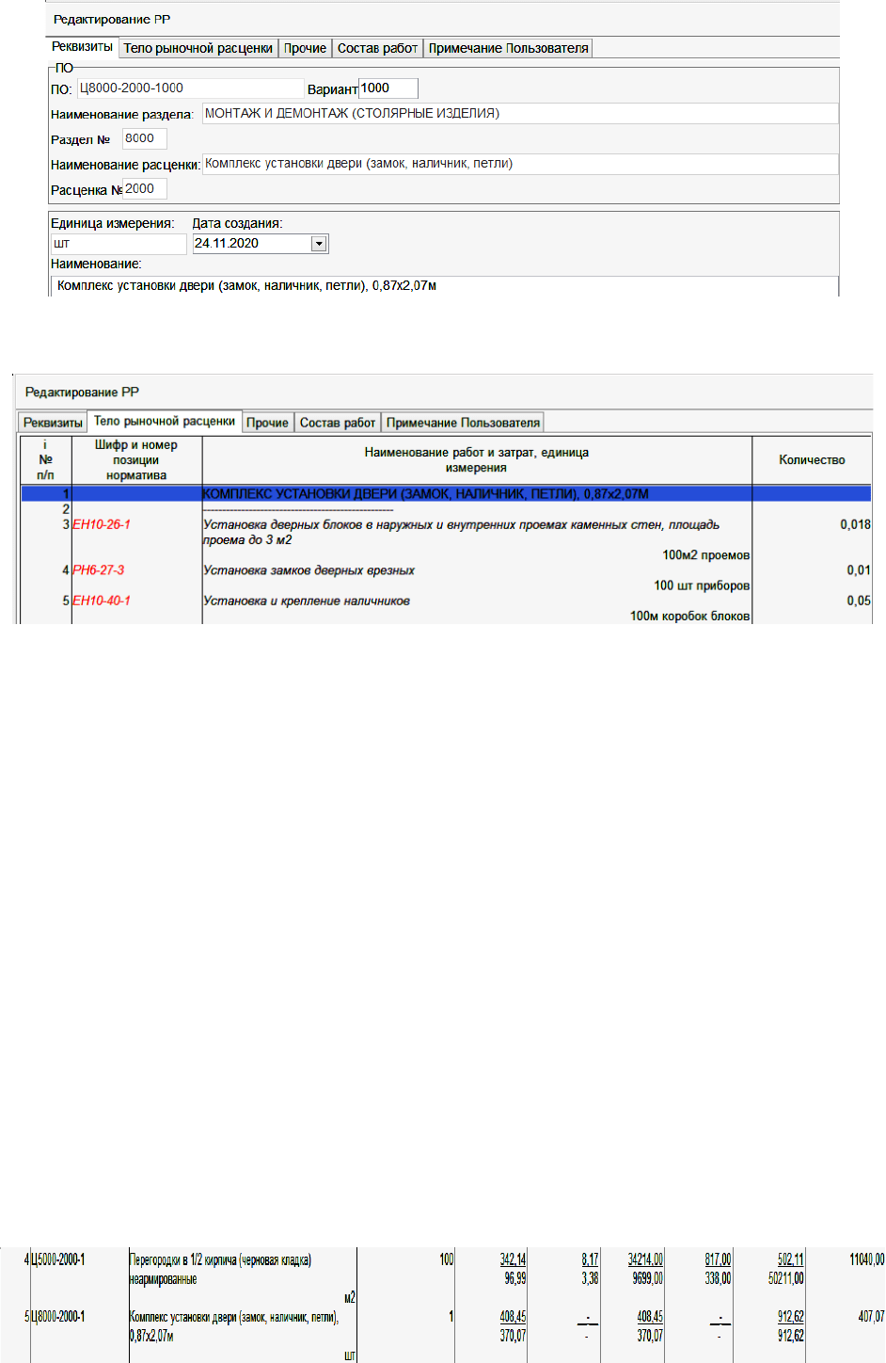Click unit text 100м коробок блоков

[690, 617]
